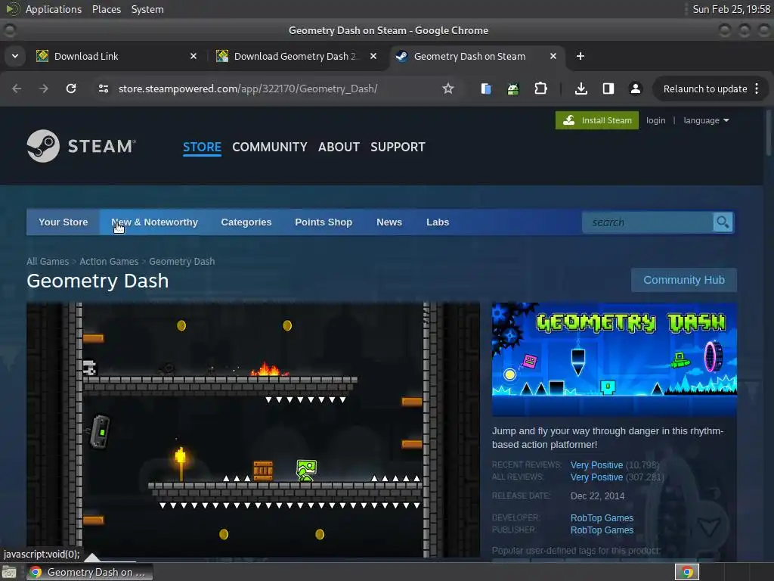Click the green Android extension icon

513,89
